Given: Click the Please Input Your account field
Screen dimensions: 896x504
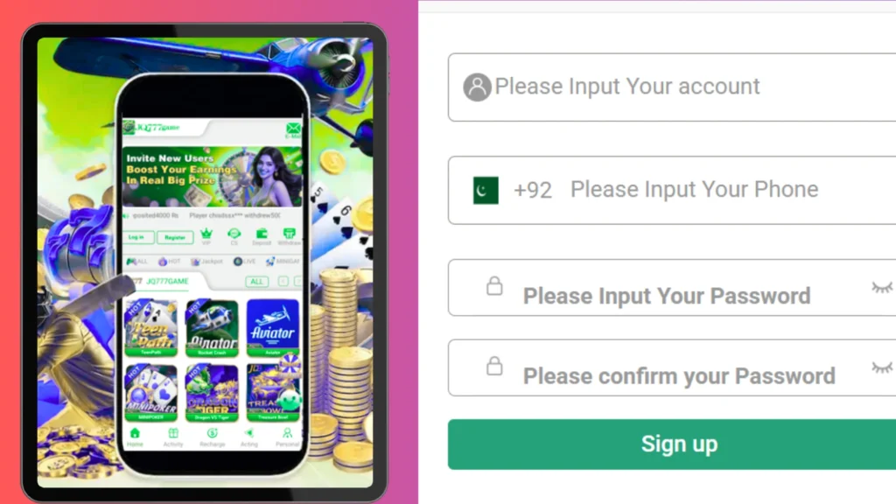Looking at the screenshot, I should [x=672, y=87].
